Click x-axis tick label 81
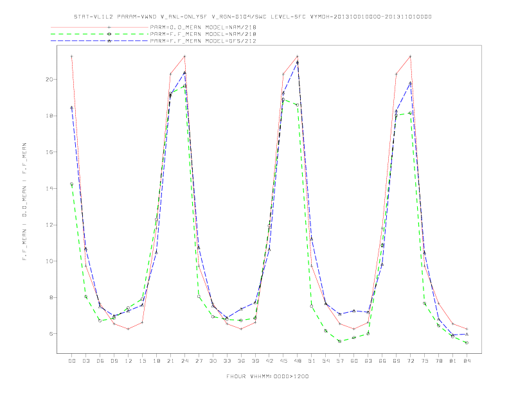Image resolution: width=509 pixels, height=393 pixels. point(453,361)
